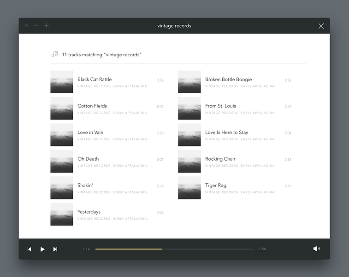
Task: Open the Love in Vain album cover
Action: click(62, 135)
